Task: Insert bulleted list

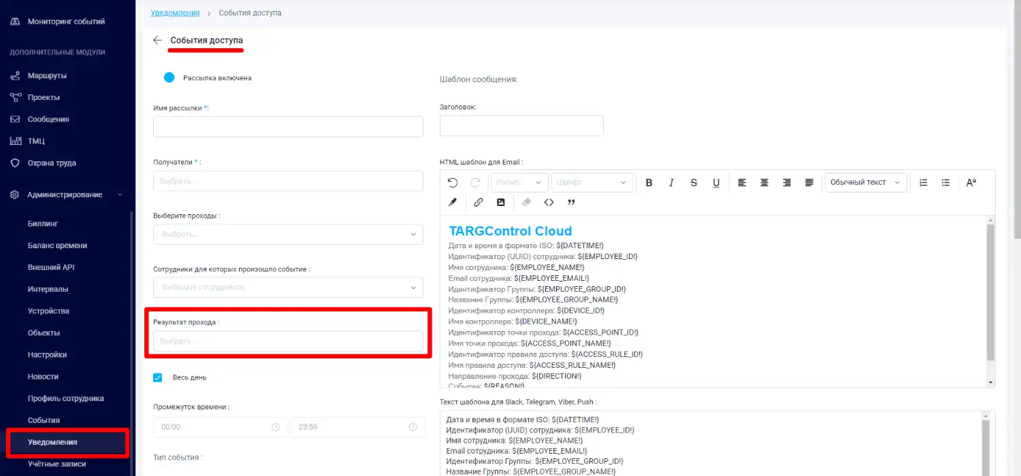Action: [945, 182]
